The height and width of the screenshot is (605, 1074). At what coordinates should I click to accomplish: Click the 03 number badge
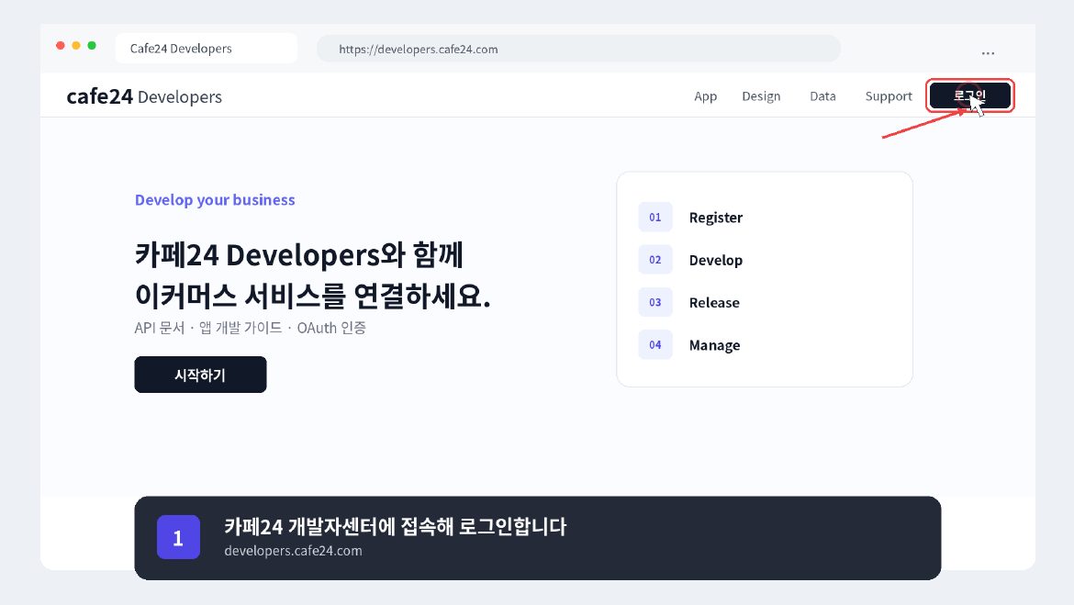pos(655,302)
